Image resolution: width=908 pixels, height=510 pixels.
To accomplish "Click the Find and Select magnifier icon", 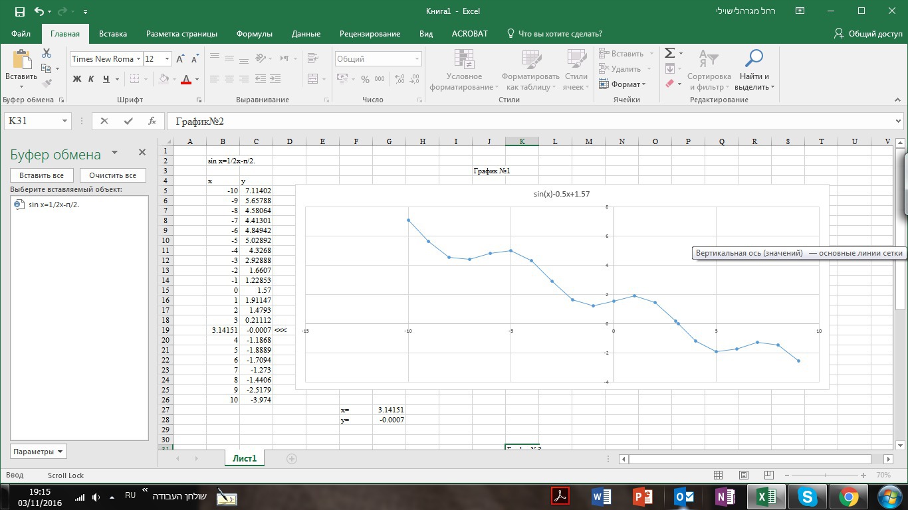I will [x=753, y=58].
